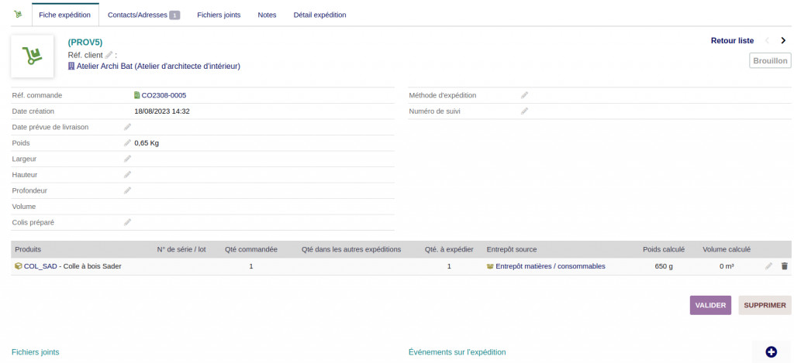Delete the COL_SAD line with trash icon
The image size is (794, 363).
pos(784,266)
